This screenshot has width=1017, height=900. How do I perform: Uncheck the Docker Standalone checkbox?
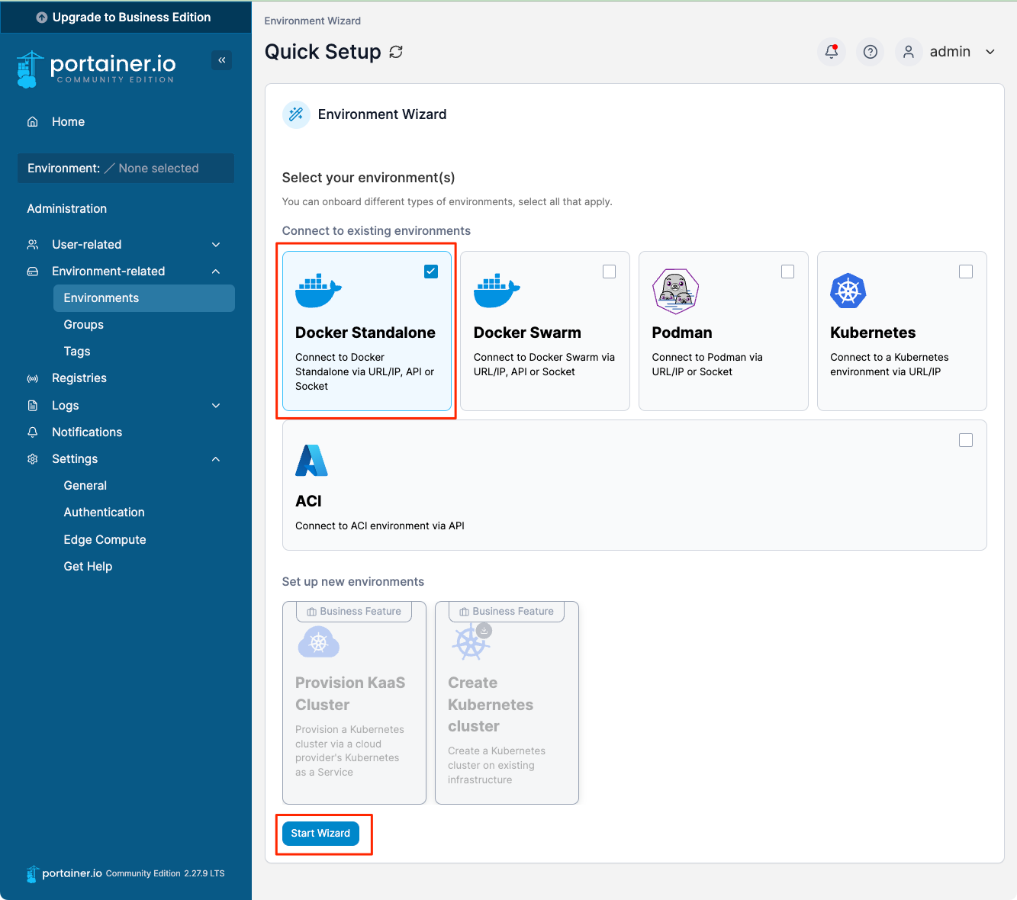tap(431, 272)
